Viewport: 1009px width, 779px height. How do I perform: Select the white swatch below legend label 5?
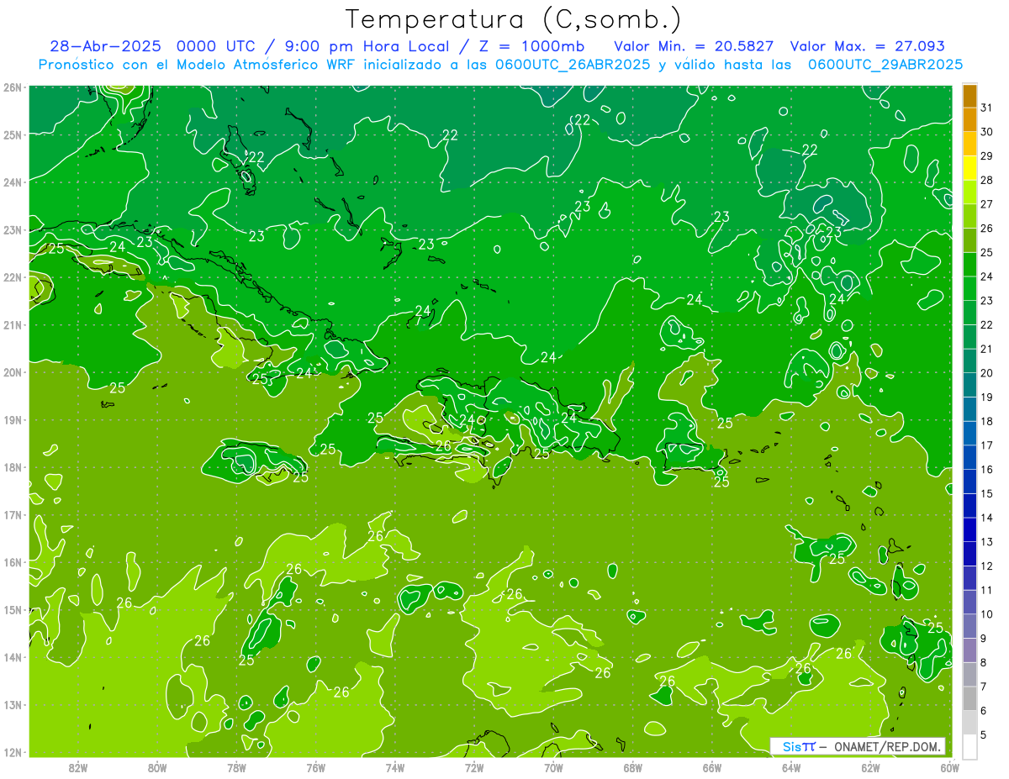[969, 746]
